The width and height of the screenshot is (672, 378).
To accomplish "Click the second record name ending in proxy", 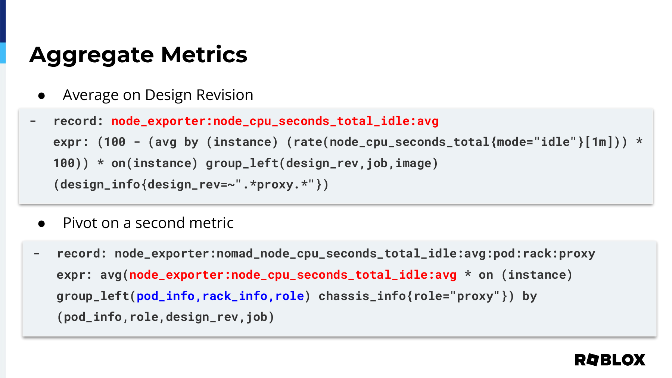I will 355,254.
